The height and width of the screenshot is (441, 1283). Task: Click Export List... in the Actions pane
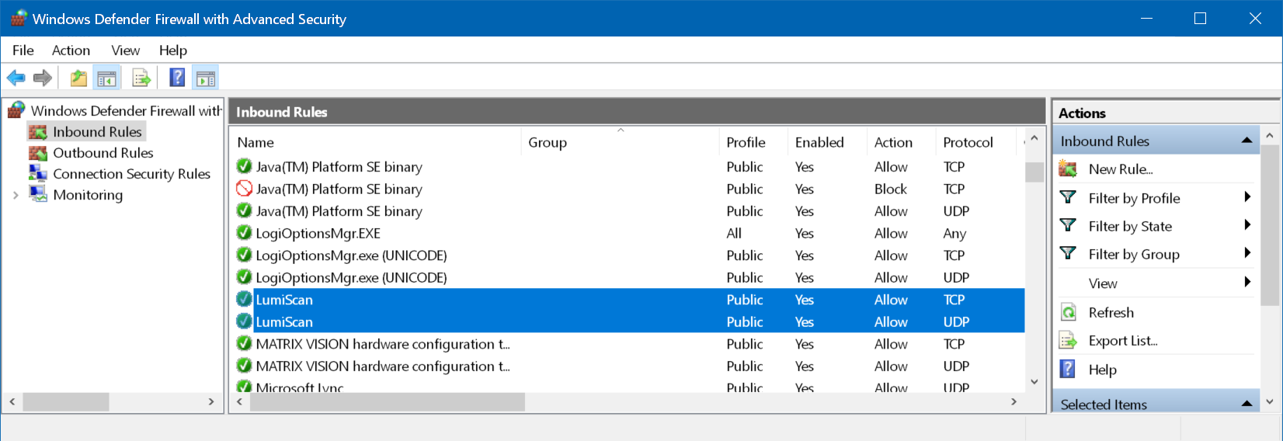1123,341
